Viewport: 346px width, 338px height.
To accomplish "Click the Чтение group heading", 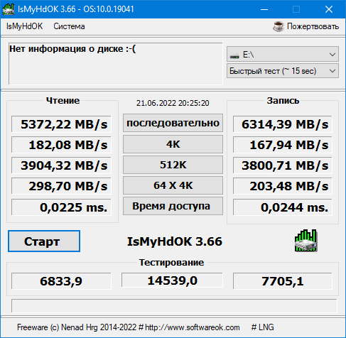I will coord(63,101).
